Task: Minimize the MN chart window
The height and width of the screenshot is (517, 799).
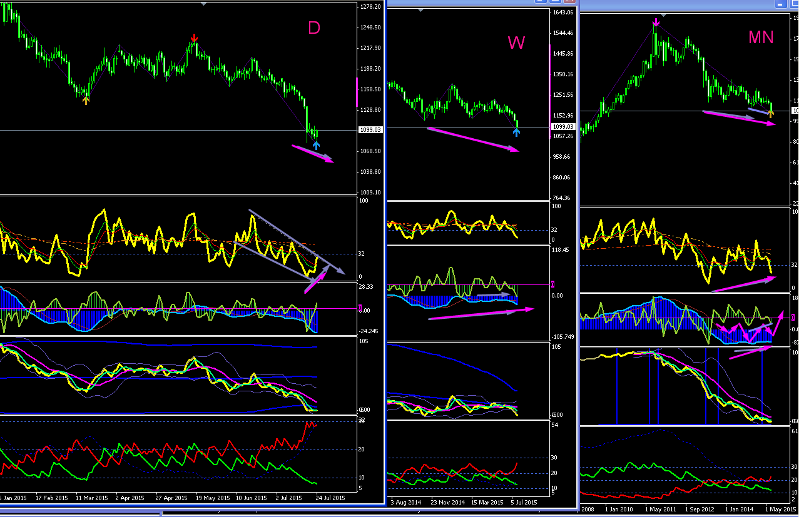Action: [780, 4]
